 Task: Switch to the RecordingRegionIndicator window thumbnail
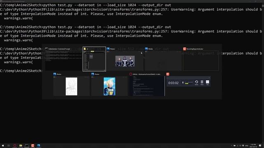[x=201, y=61]
